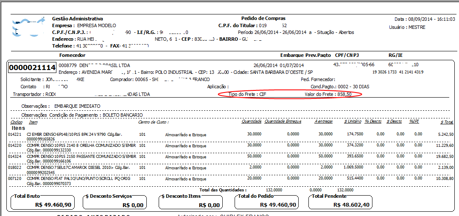Click the '$ Desconto Serviços' box value
The image size is (459, 216).
[133, 205]
